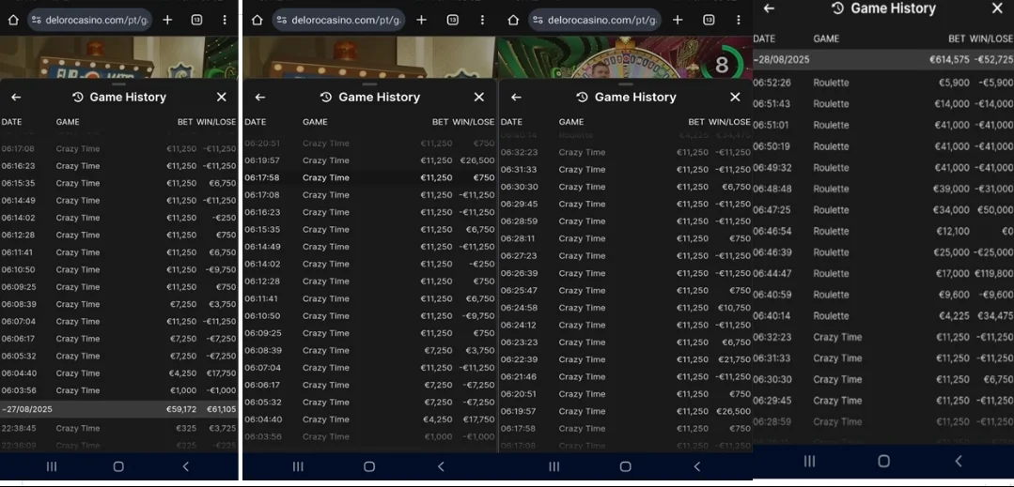Open tab switcher showing 13 in first screenshot

point(196,20)
